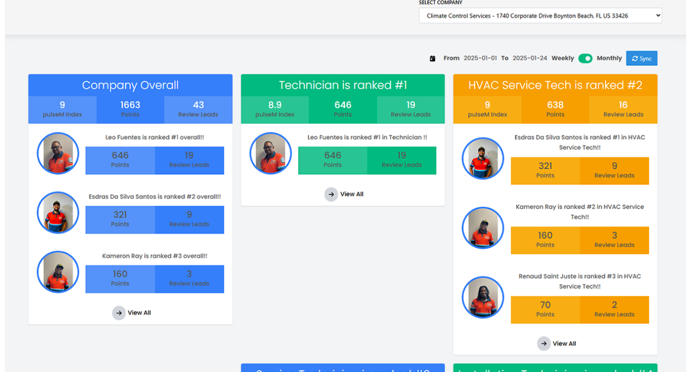This screenshot has width=691, height=372.
Task: Toggle the Weekly/Monthly switch
Action: (585, 58)
